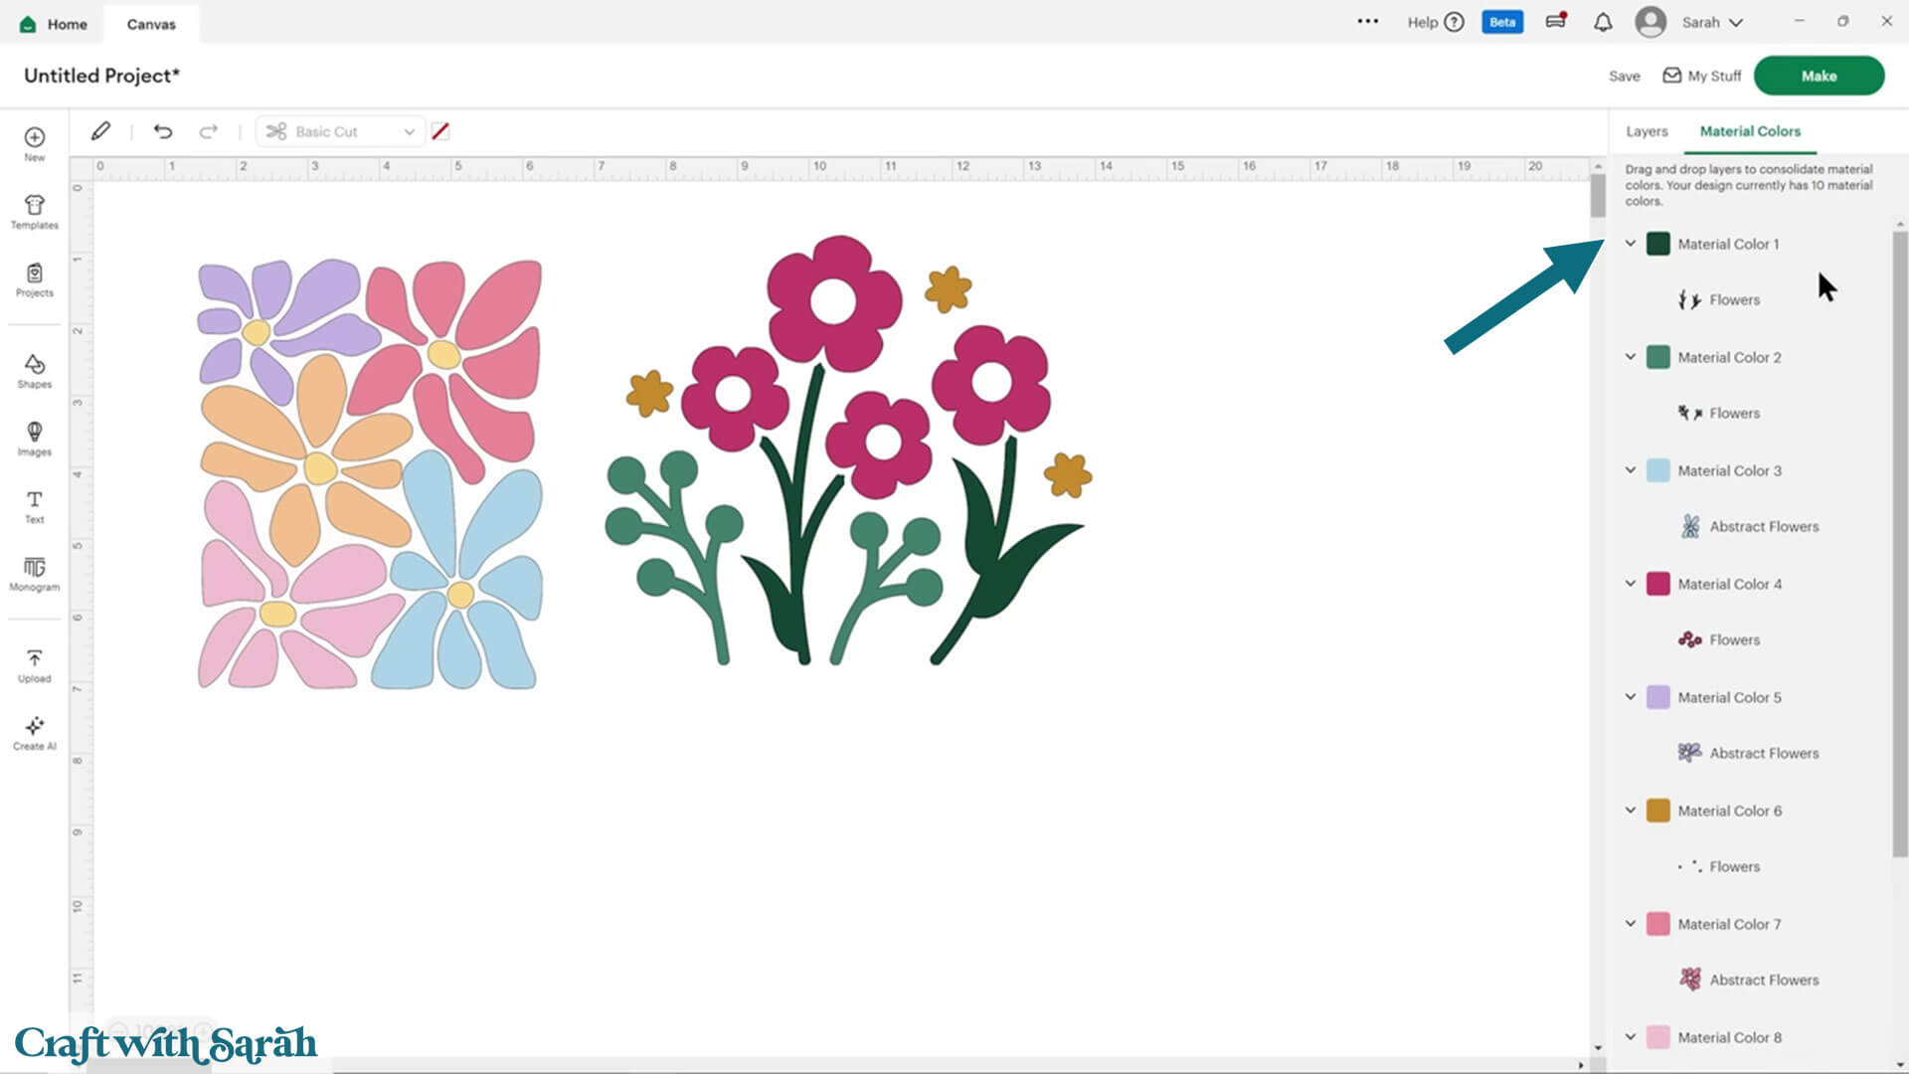The height and width of the screenshot is (1074, 1909).
Task: Click the green Make button
Action: pyautogui.click(x=1819, y=76)
